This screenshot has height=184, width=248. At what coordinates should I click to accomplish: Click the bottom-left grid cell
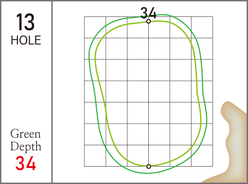[x=95, y=156]
